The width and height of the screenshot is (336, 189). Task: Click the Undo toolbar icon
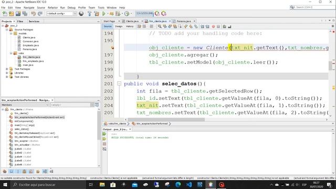33,14
